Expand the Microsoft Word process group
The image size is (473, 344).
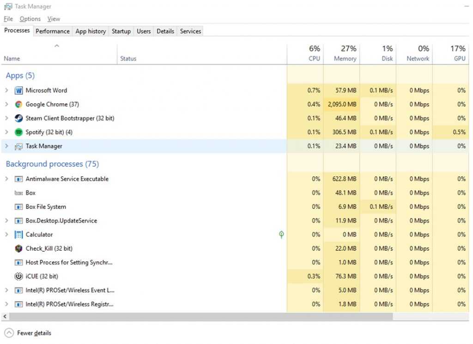point(6,90)
